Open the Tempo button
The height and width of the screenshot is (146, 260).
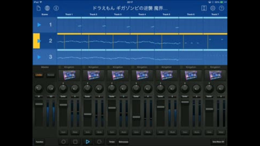(112, 142)
